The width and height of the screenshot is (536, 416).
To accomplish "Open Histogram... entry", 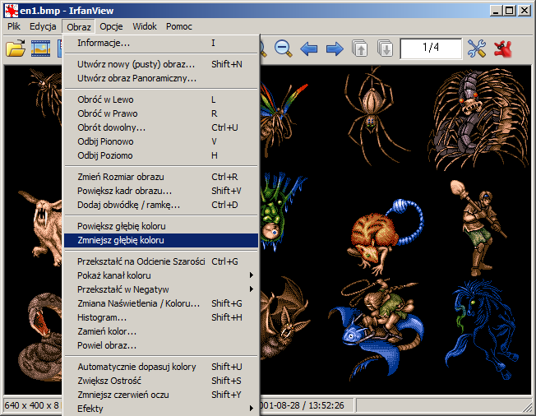I will (161, 317).
